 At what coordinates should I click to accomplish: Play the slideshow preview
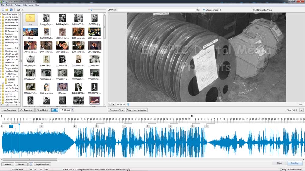(x=110, y=104)
